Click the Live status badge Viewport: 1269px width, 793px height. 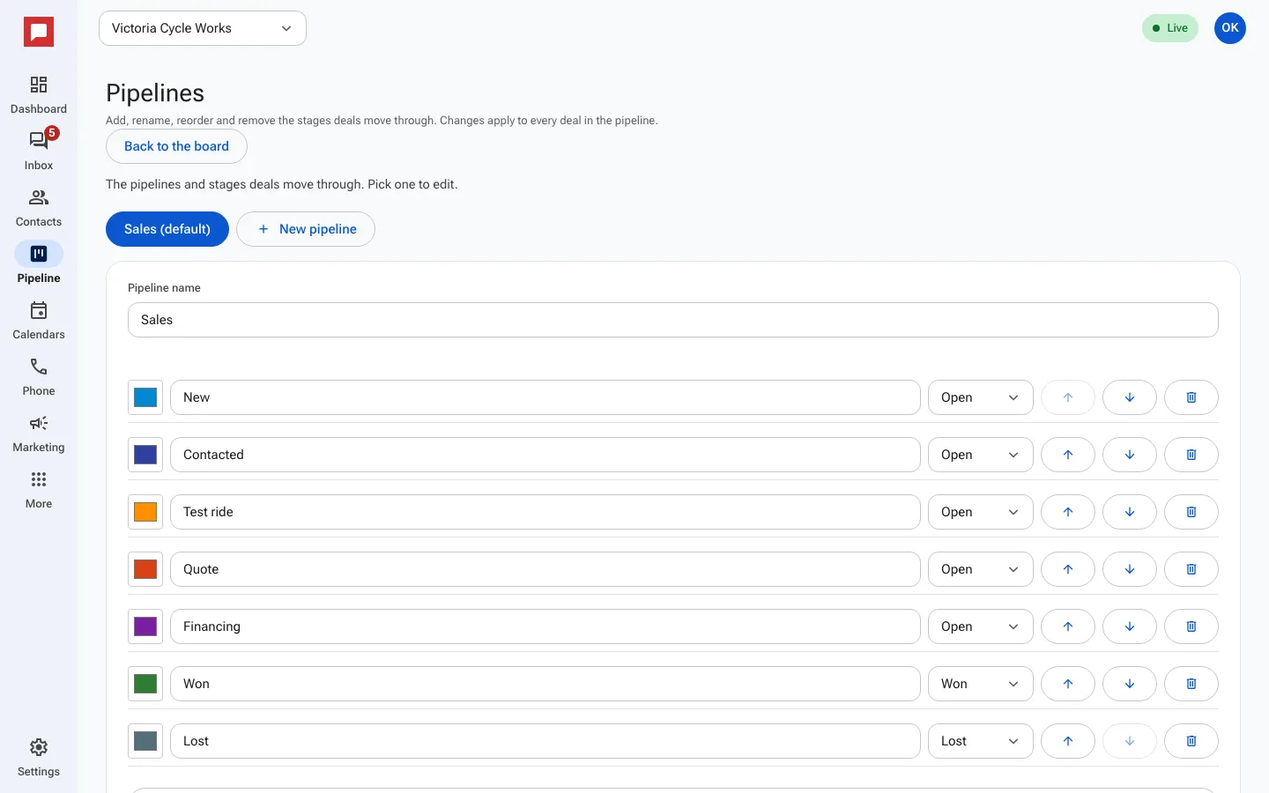click(x=1170, y=28)
